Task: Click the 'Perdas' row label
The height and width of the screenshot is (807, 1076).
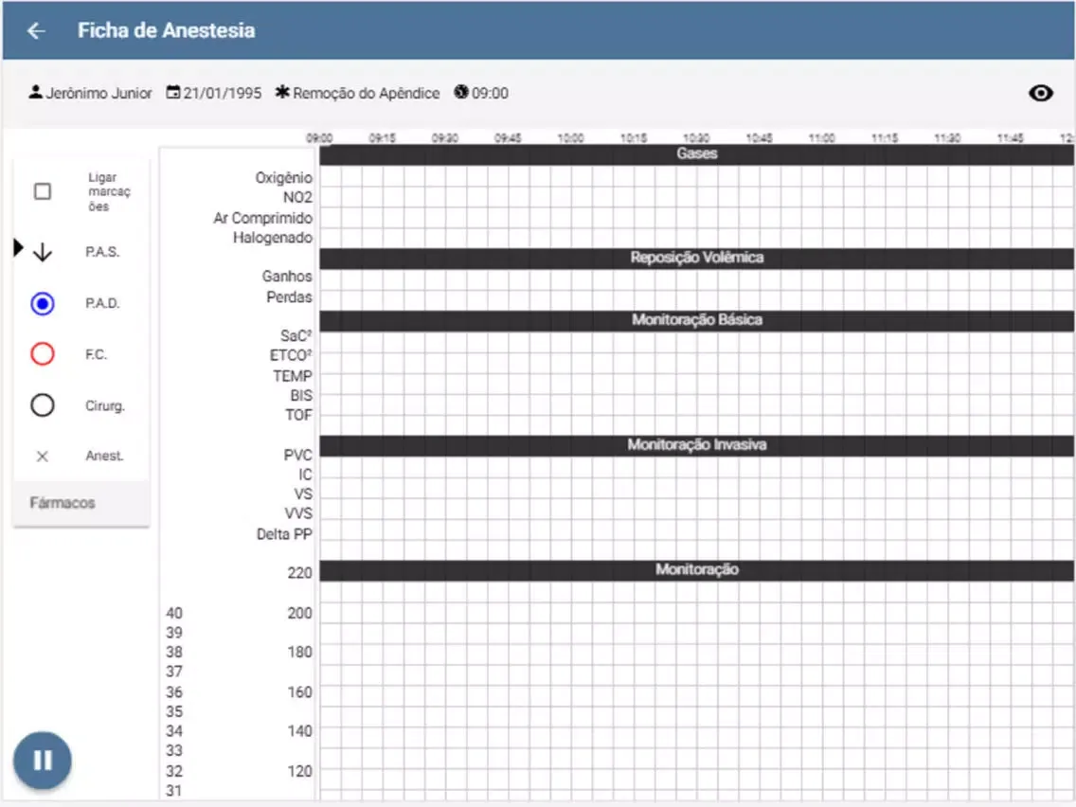Action: [x=289, y=297]
